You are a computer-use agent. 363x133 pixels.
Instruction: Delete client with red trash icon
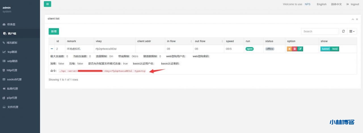(x=295, y=49)
